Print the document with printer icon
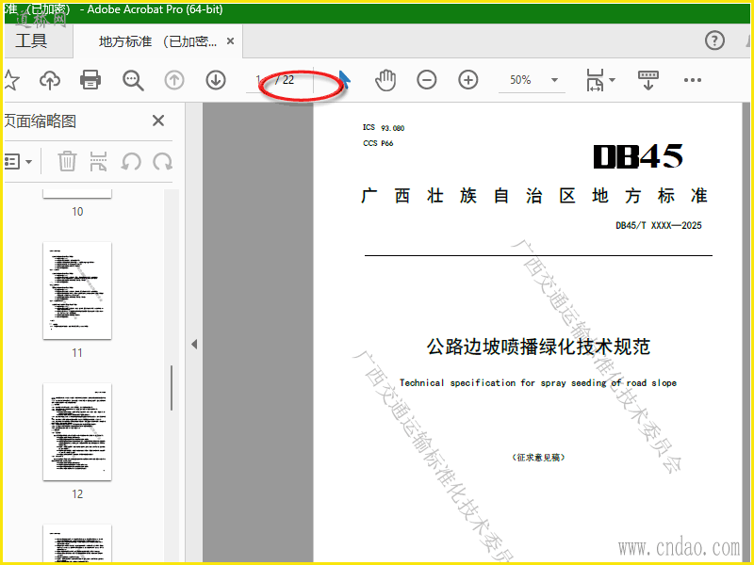This screenshot has height=565, width=754. [x=90, y=80]
